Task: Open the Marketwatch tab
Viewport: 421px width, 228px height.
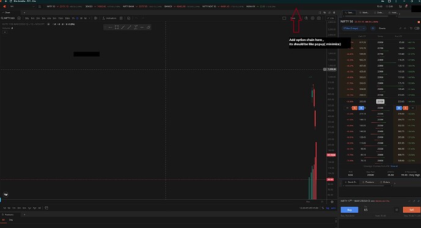Action: (x=364, y=13)
